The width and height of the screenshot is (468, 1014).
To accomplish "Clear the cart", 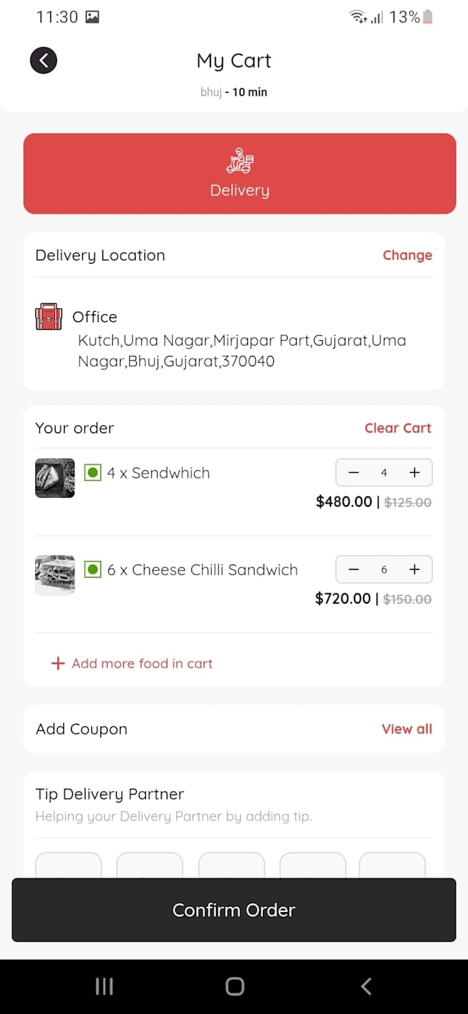I will pos(398,427).
